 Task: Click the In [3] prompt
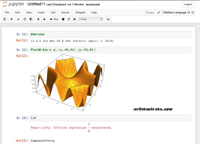click(x=22, y=118)
